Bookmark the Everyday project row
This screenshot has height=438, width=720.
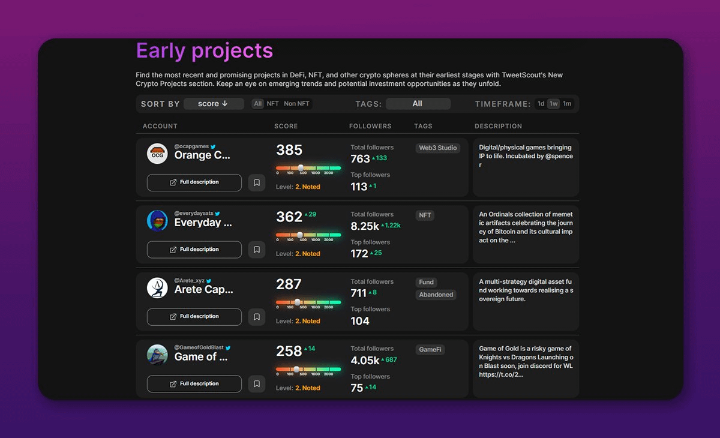coord(257,249)
